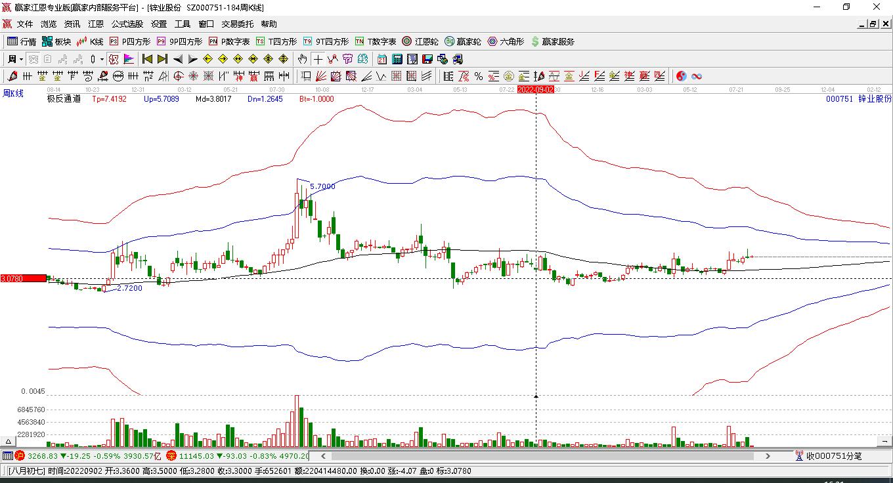Click the red 3.0780 price label
This screenshot has width=893, height=483.
(x=24, y=279)
